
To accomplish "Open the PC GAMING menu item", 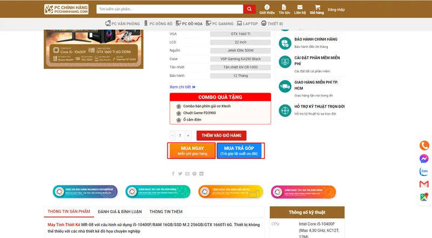I will click(220, 24).
